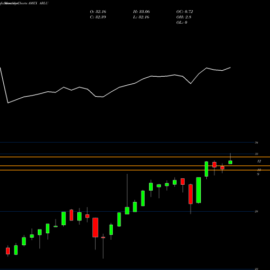The image size is (270, 270).
Task: Click the lowest orange horizontal line
Action: click(135, 170)
